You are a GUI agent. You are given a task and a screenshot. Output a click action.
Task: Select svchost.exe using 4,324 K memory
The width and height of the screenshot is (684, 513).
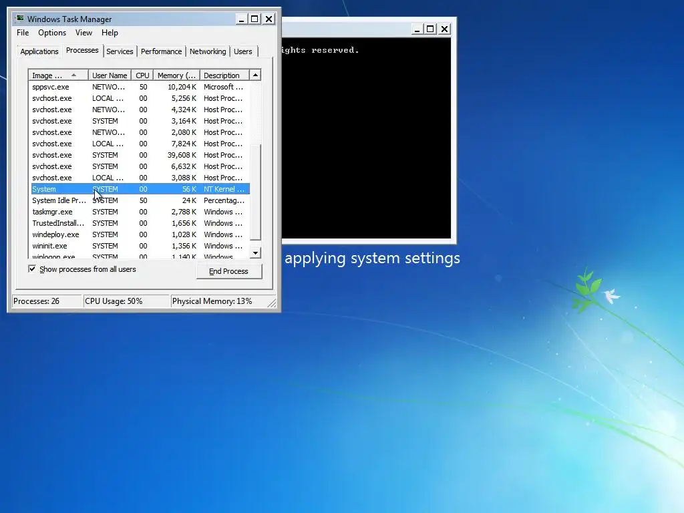coord(139,110)
